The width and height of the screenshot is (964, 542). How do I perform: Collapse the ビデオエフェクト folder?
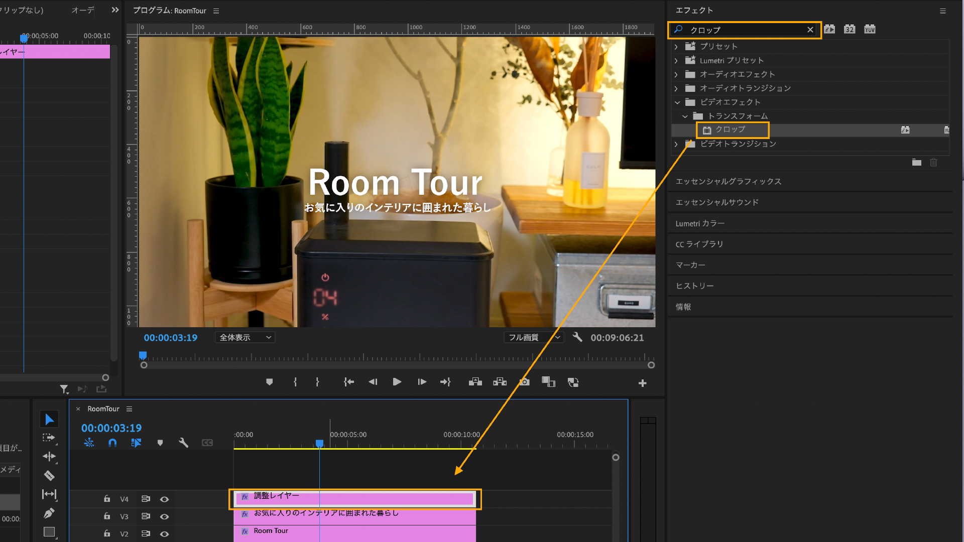coord(677,102)
